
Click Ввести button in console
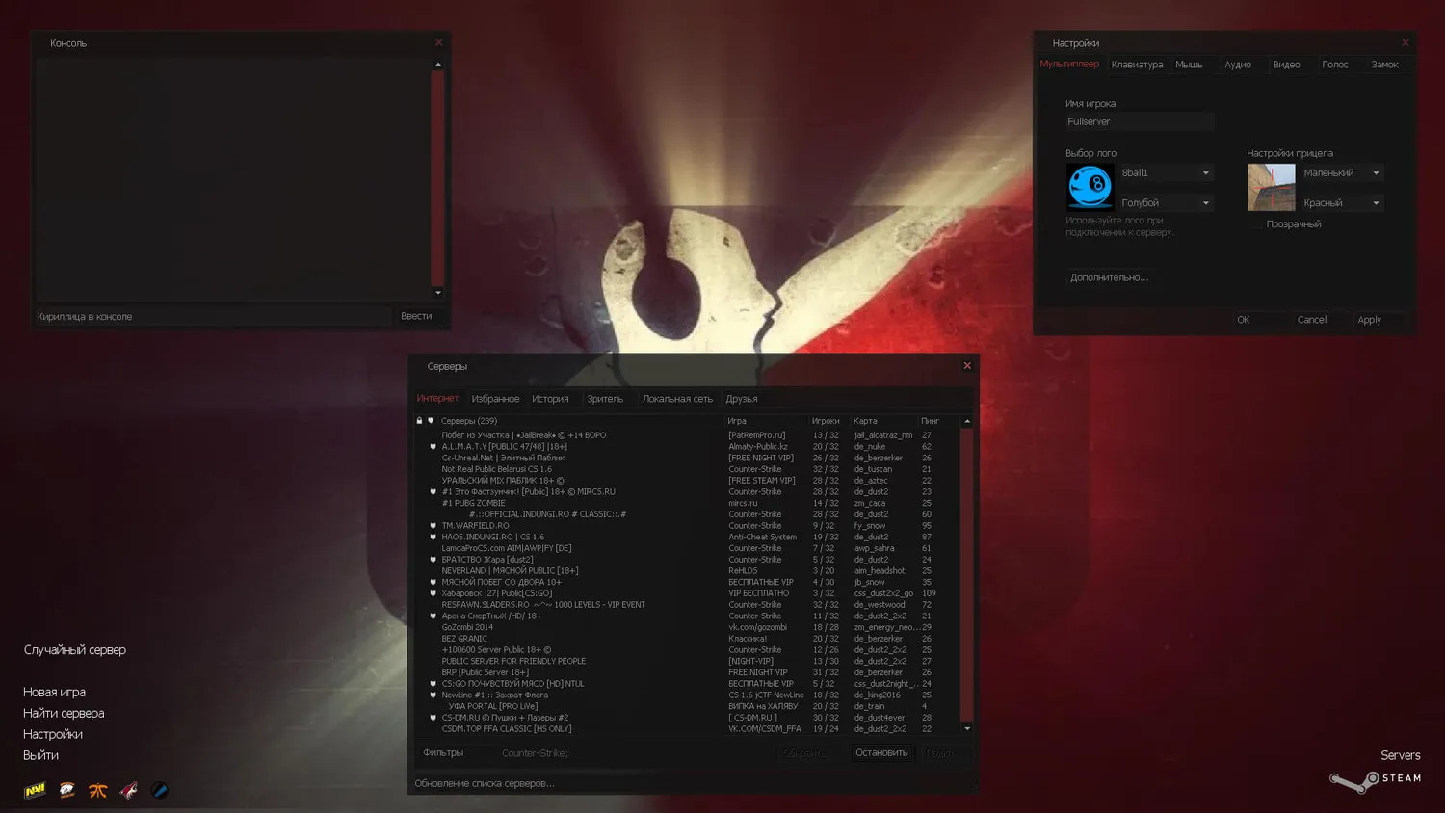[416, 316]
